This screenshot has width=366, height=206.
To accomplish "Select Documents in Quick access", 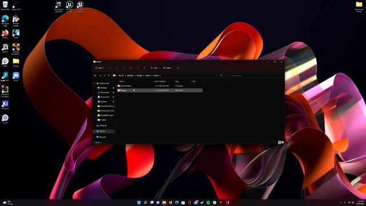I will pyautogui.click(x=104, y=97).
